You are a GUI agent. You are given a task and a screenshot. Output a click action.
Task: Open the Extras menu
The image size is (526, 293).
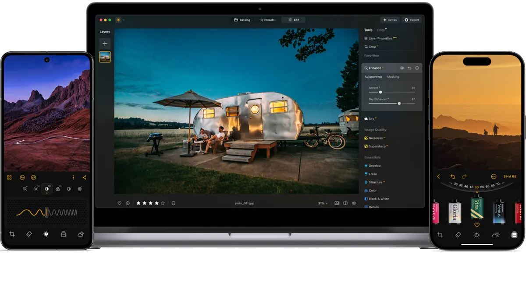click(x=390, y=20)
